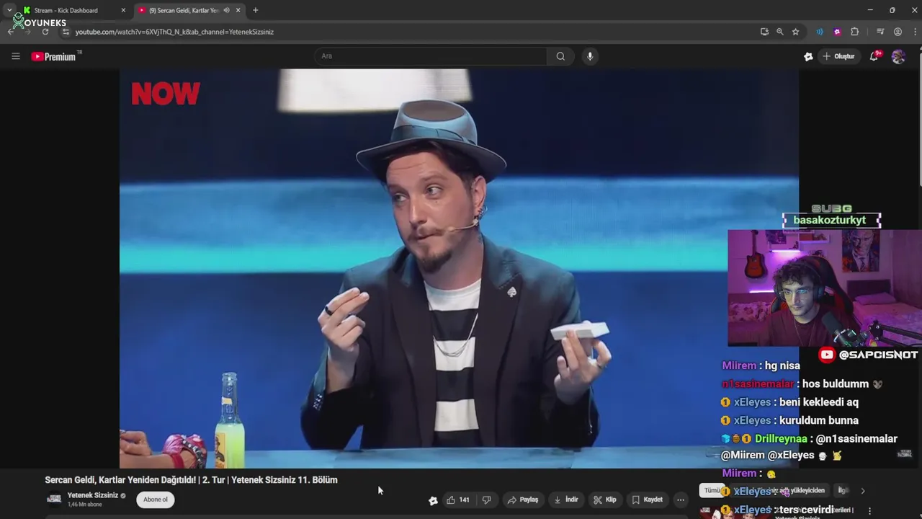Open the tab search dropdown arrow
This screenshot has width=922, height=519.
pyautogui.click(x=9, y=10)
